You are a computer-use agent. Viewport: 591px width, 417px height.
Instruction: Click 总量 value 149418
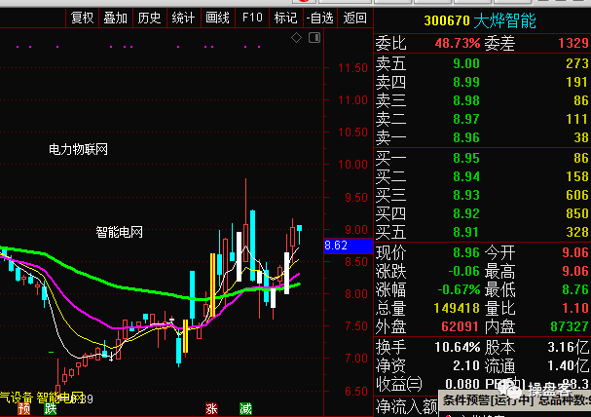click(457, 308)
